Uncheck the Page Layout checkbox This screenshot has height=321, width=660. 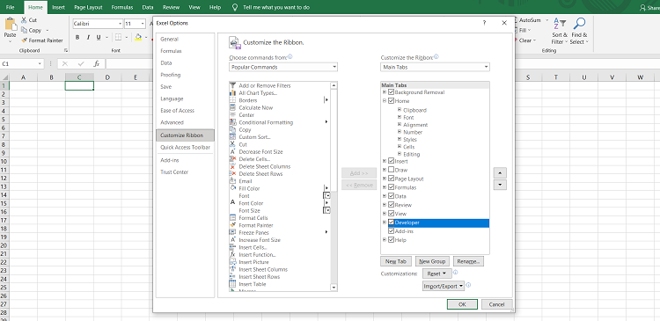[391, 179]
